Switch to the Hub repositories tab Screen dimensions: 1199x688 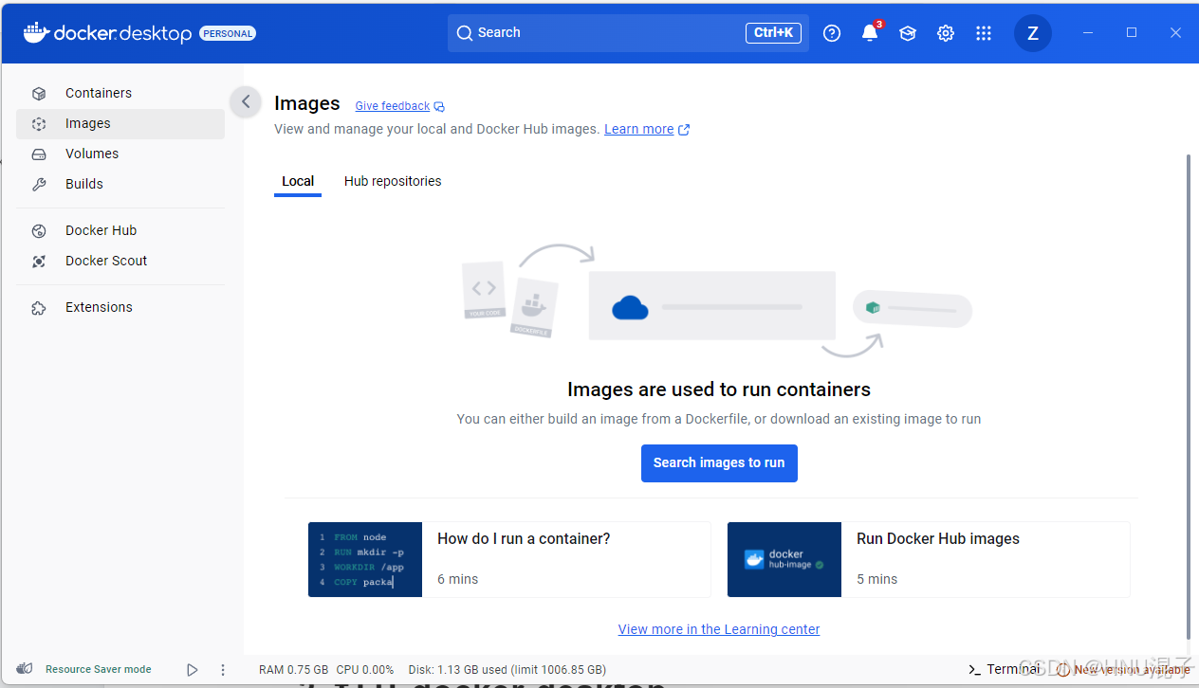tap(393, 181)
